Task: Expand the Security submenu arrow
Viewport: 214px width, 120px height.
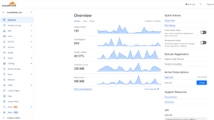Action: [x=31, y=47]
